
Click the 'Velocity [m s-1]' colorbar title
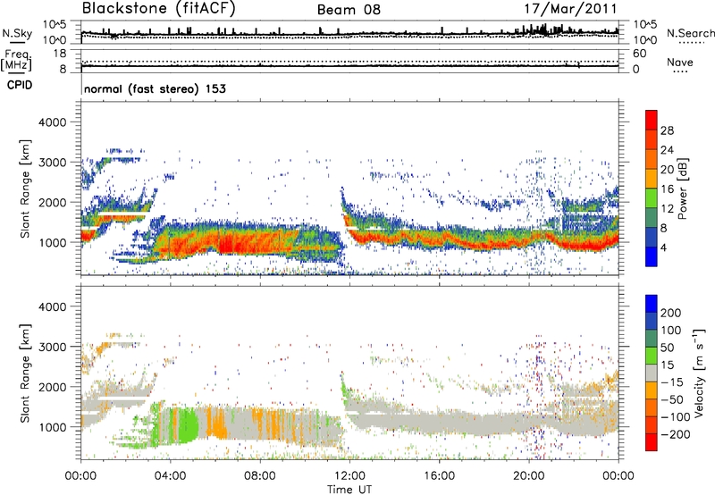coord(699,373)
